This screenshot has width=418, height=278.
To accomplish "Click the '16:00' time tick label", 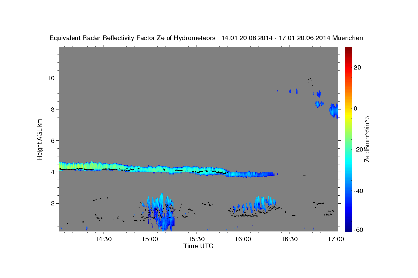I will pyautogui.click(x=243, y=239).
